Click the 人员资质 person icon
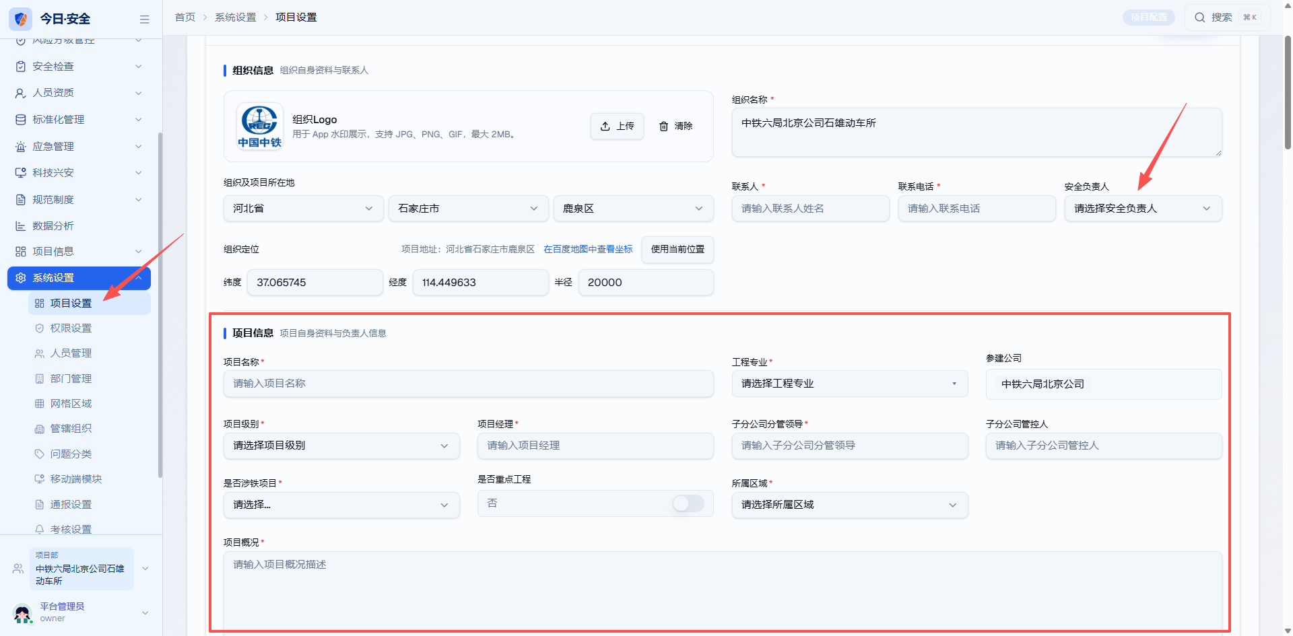 point(21,93)
